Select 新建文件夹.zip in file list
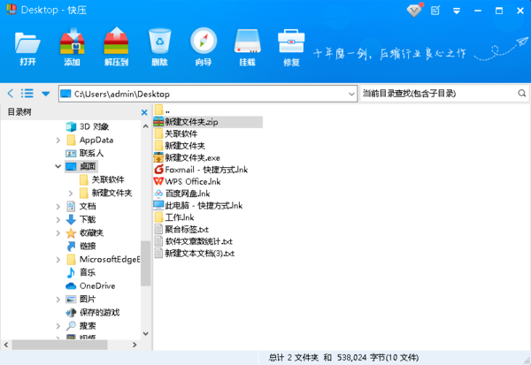Screen dimensions: 531x365 coord(208,122)
